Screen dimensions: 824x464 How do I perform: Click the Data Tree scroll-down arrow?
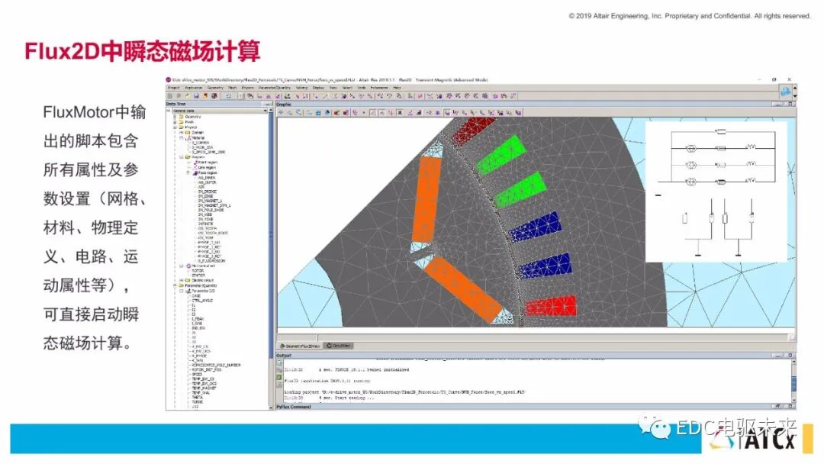[271, 408]
